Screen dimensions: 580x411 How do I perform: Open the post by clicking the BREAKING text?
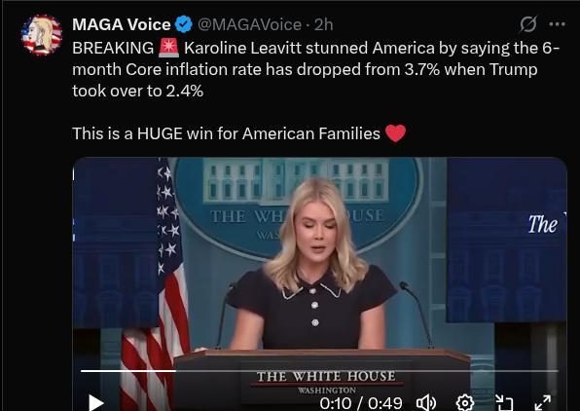coord(113,48)
